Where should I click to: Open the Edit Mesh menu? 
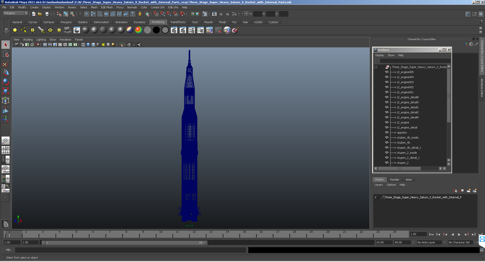pyautogui.click(x=107, y=7)
